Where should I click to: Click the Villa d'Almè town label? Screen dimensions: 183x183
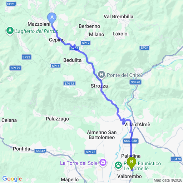tap(137, 124)
